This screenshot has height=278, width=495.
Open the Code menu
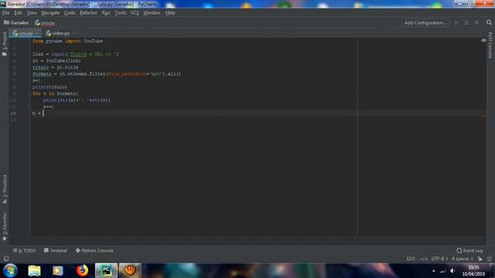pyautogui.click(x=70, y=13)
